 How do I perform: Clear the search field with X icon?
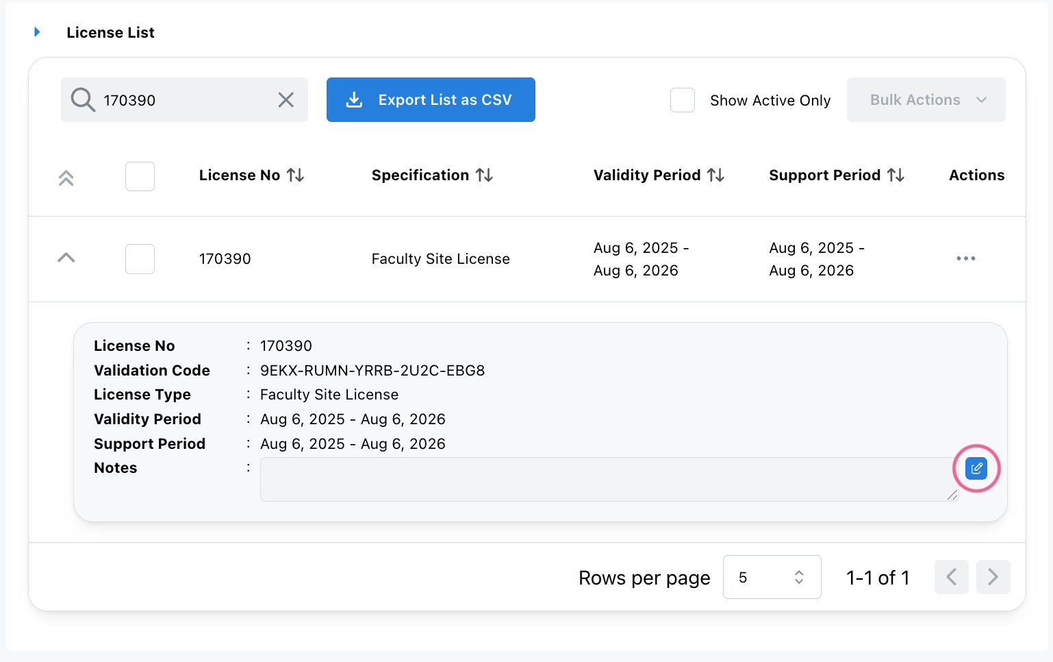pos(286,100)
